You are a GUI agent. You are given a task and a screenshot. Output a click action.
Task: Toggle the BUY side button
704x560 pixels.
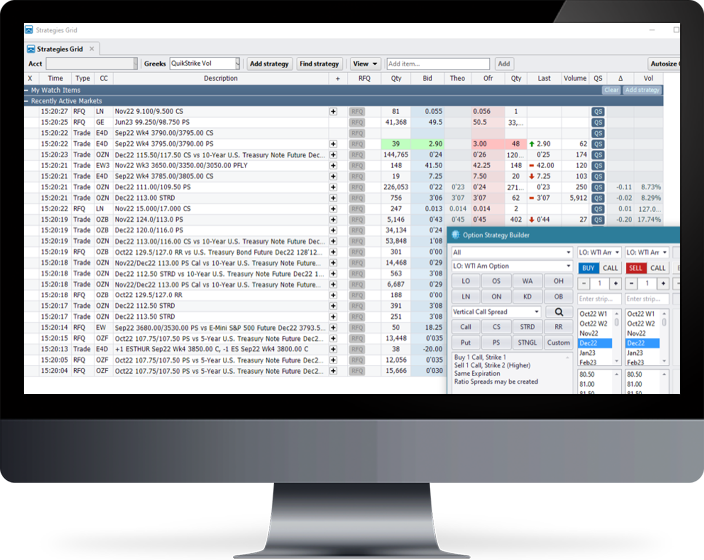[588, 268]
